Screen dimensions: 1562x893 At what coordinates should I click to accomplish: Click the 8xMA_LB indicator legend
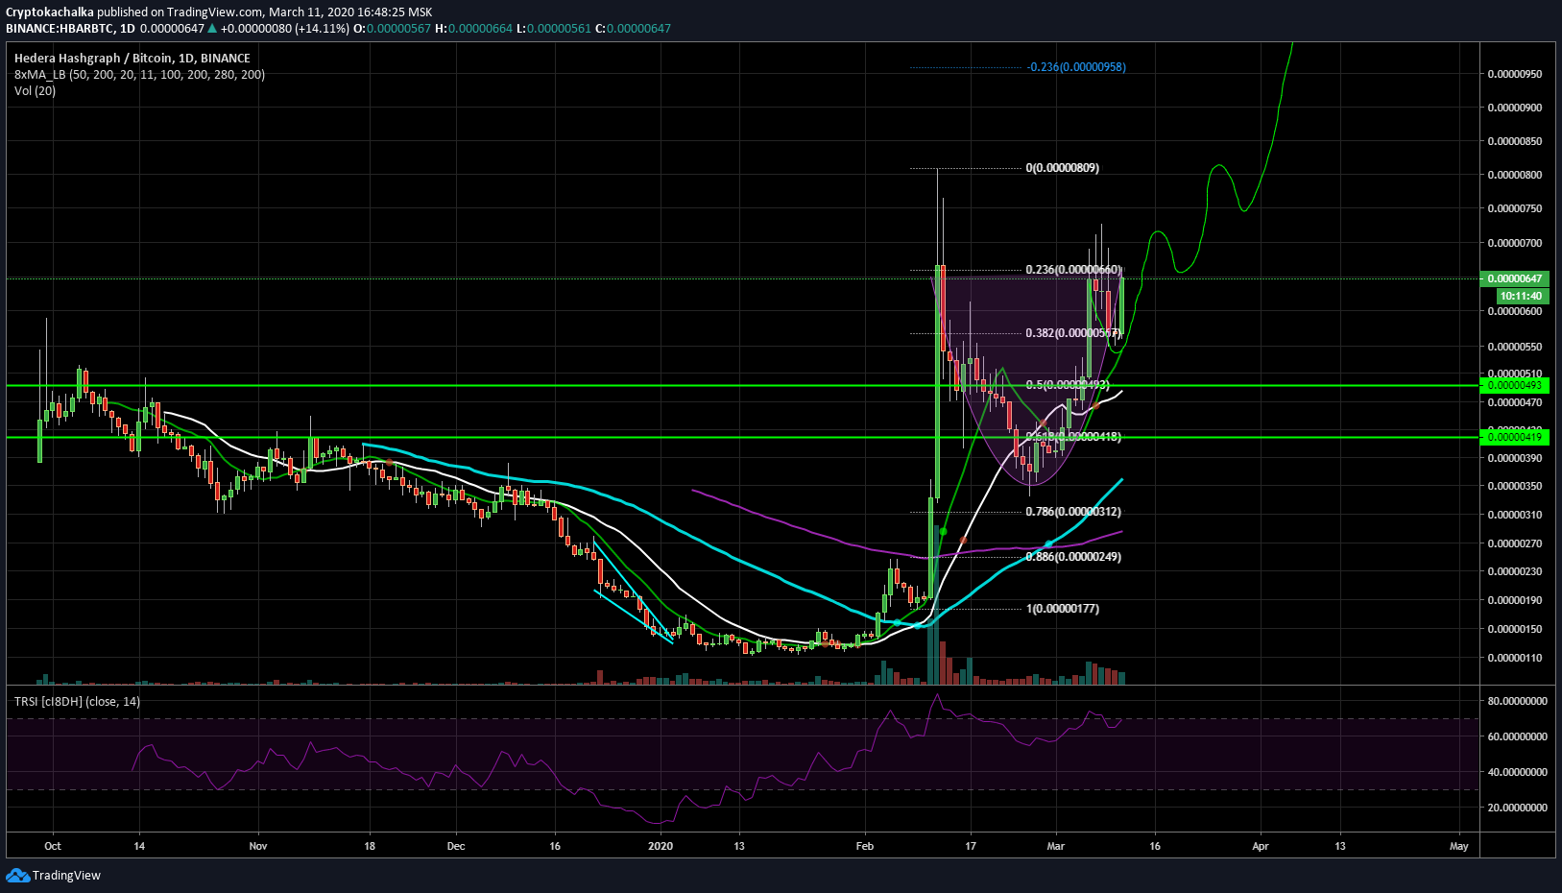(x=139, y=74)
